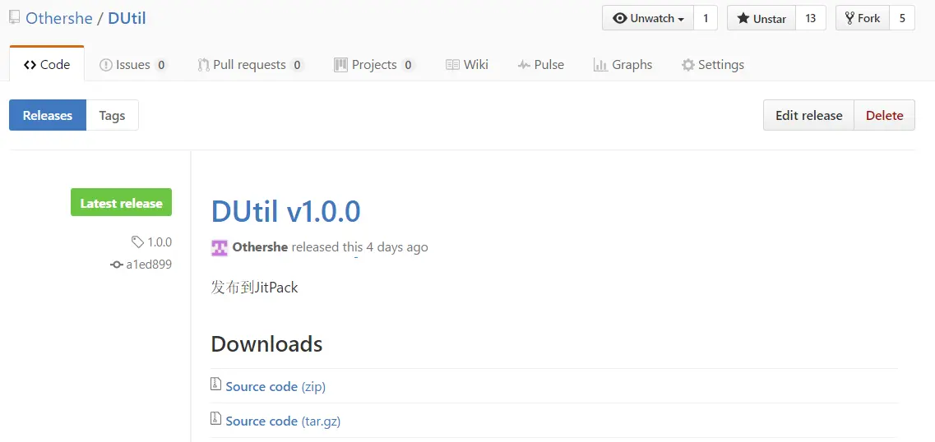Click the Graphs bar chart icon

[x=600, y=65]
